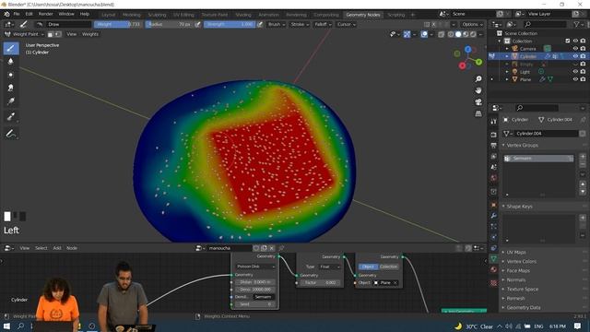The image size is (590, 332).
Task: Open the Cursor dropdown
Action: (x=346, y=24)
